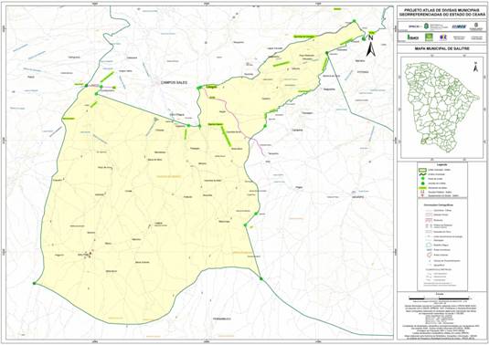Click the MAPA MUNICIPAL DE SALITRE title
This screenshot has height=345, width=489.
pyautogui.click(x=441, y=49)
